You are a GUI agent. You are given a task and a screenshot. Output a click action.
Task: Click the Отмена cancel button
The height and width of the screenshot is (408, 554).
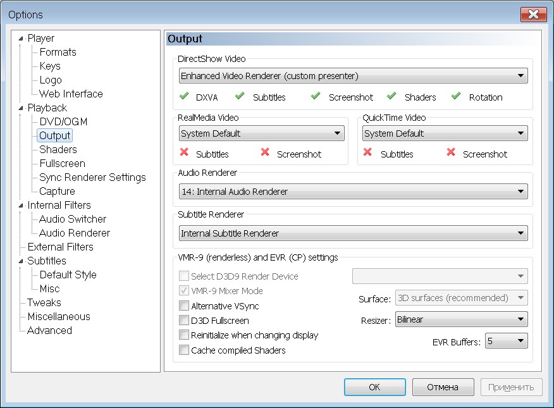(443, 387)
